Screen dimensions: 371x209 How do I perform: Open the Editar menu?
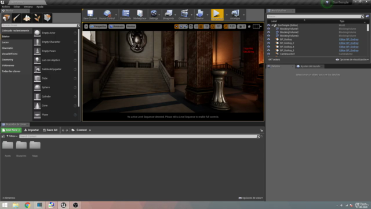[17, 6]
